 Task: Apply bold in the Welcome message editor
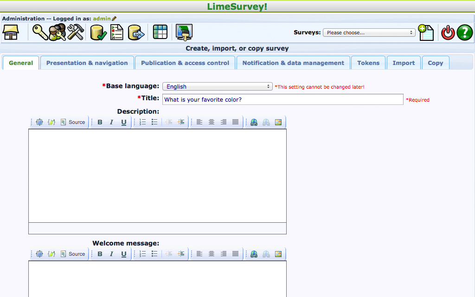point(100,254)
